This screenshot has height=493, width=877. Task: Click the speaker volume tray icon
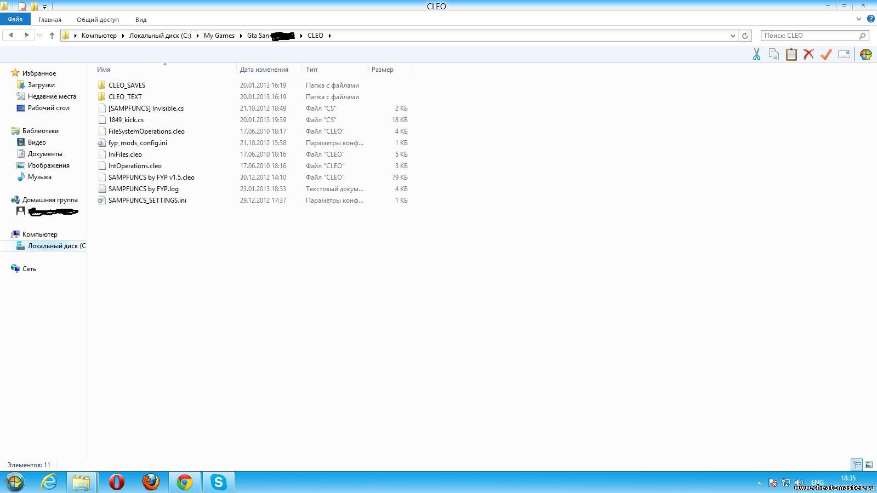799,483
